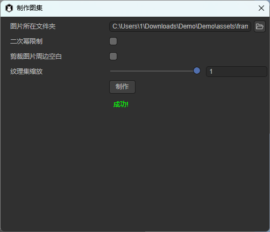The width and height of the screenshot is (270, 232).
Task: Click the 剪裁图片周边空白 label text
Action: [x=36, y=57]
